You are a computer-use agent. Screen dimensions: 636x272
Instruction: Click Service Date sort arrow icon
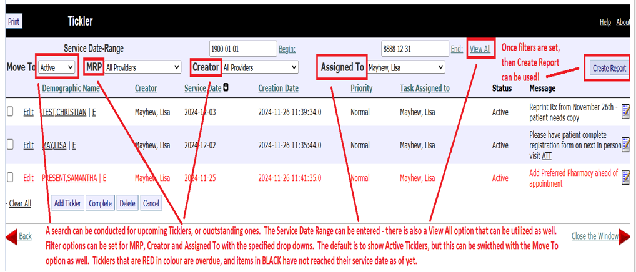pyautogui.click(x=226, y=88)
